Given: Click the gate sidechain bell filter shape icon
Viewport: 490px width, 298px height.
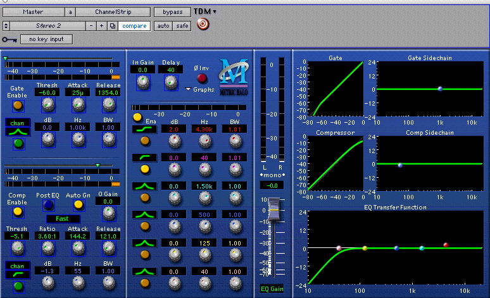Looking at the screenshot, I should tap(18, 132).
